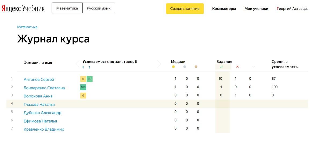
Task: Click the Яндекс Учебник logo
Action: (23, 8)
